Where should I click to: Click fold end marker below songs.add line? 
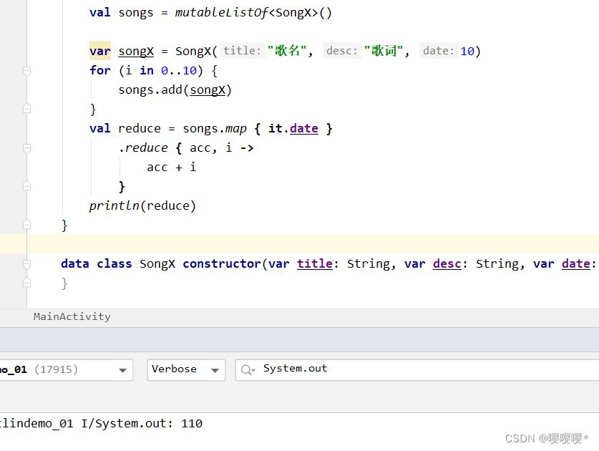coord(26,109)
